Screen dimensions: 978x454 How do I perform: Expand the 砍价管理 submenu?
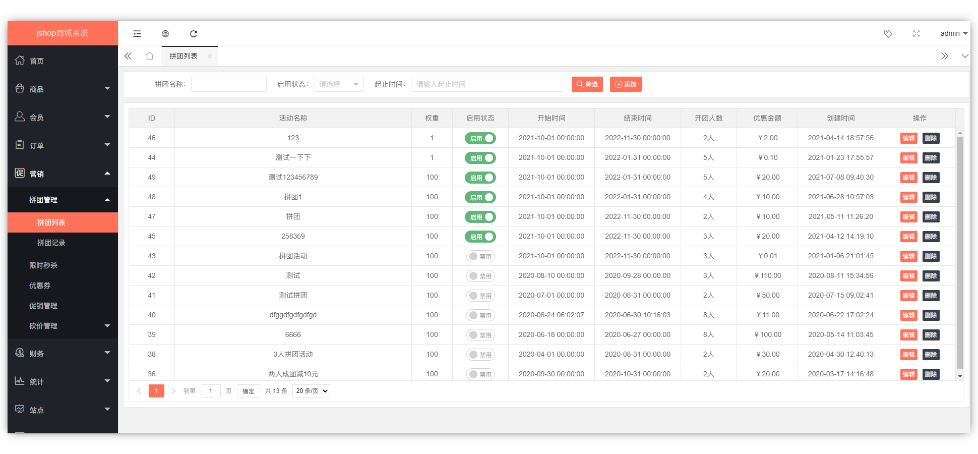[107, 326]
